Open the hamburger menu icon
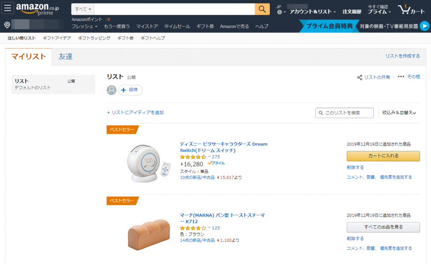This screenshot has height=264, width=431. [9, 9]
